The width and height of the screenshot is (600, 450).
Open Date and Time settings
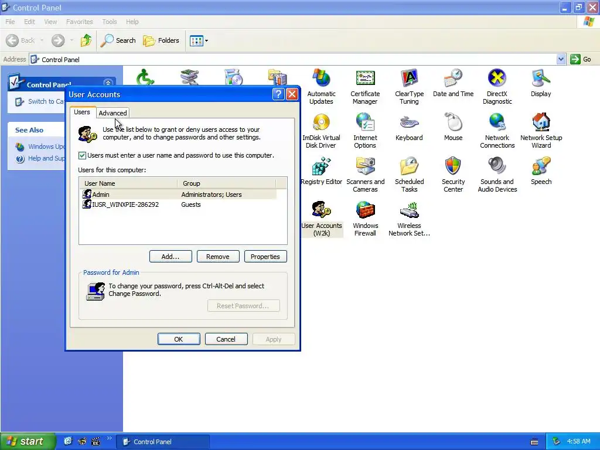tap(453, 83)
